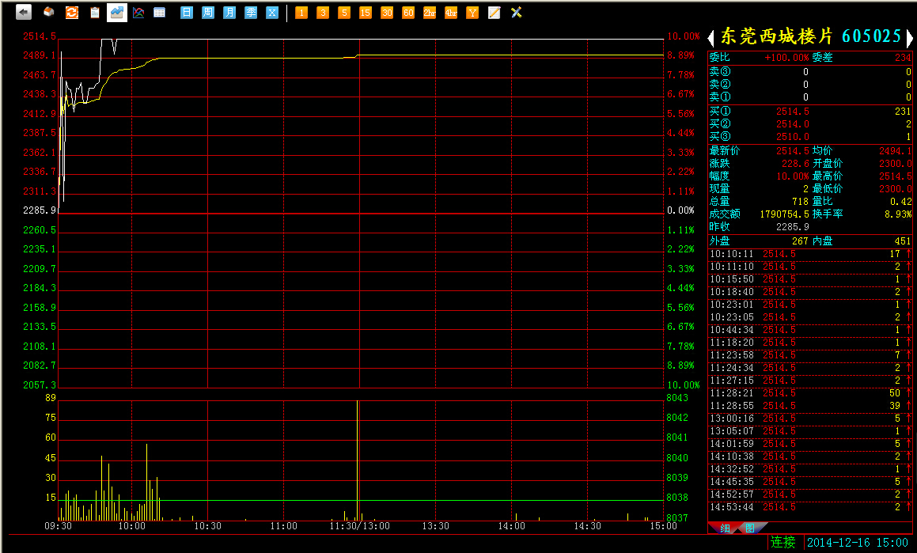Switch to the K-line chart icon

point(138,13)
